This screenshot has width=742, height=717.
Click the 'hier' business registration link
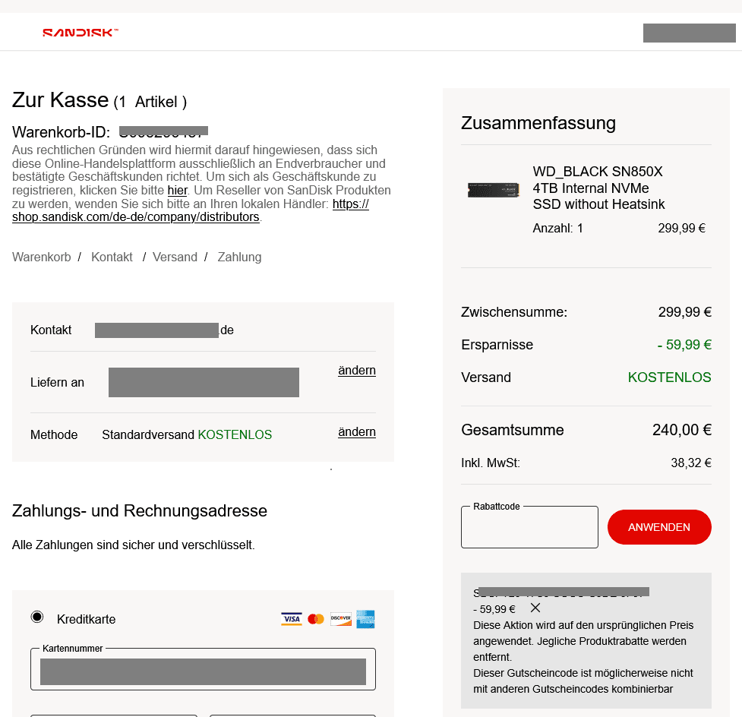tap(178, 190)
